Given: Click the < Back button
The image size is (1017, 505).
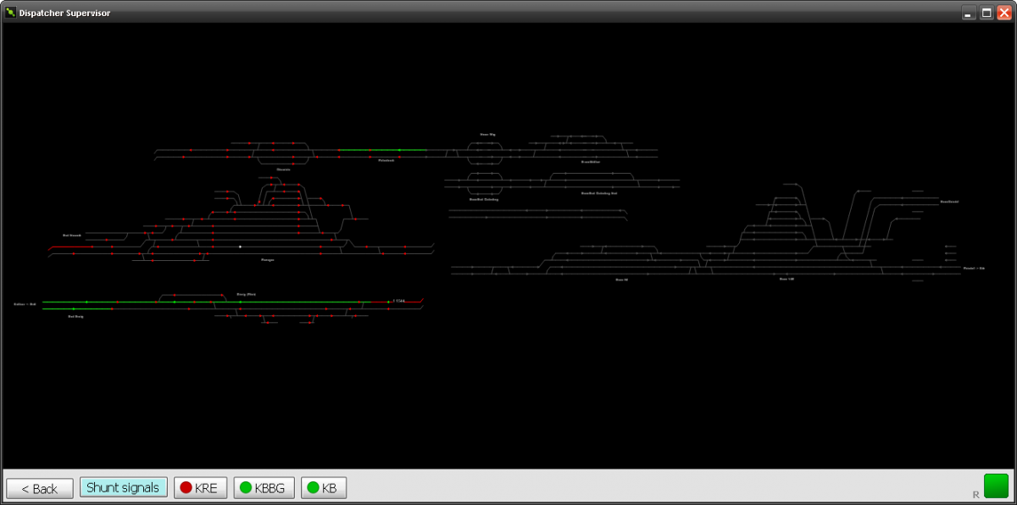Looking at the screenshot, I should tap(39, 487).
